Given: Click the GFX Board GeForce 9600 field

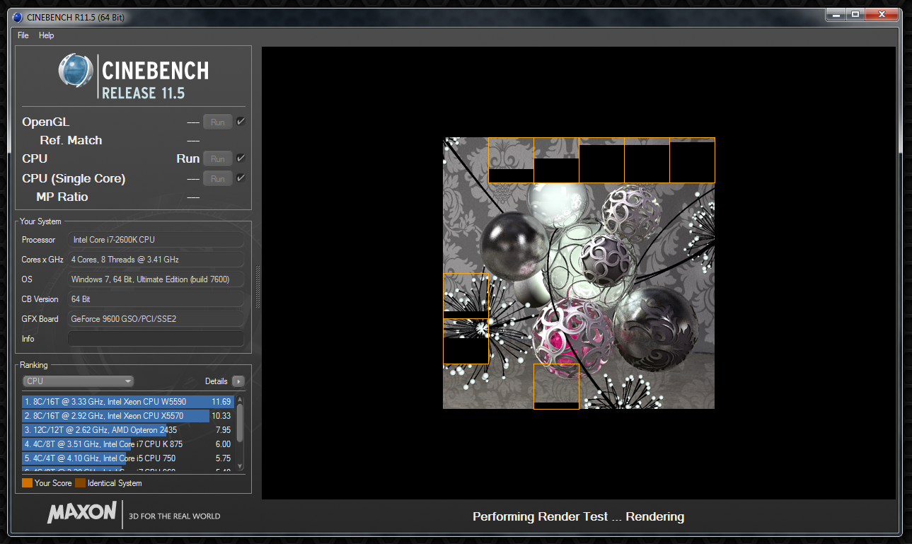Looking at the screenshot, I should [156, 319].
